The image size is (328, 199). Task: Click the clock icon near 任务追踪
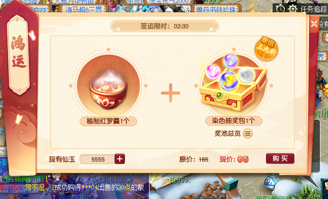point(280,9)
